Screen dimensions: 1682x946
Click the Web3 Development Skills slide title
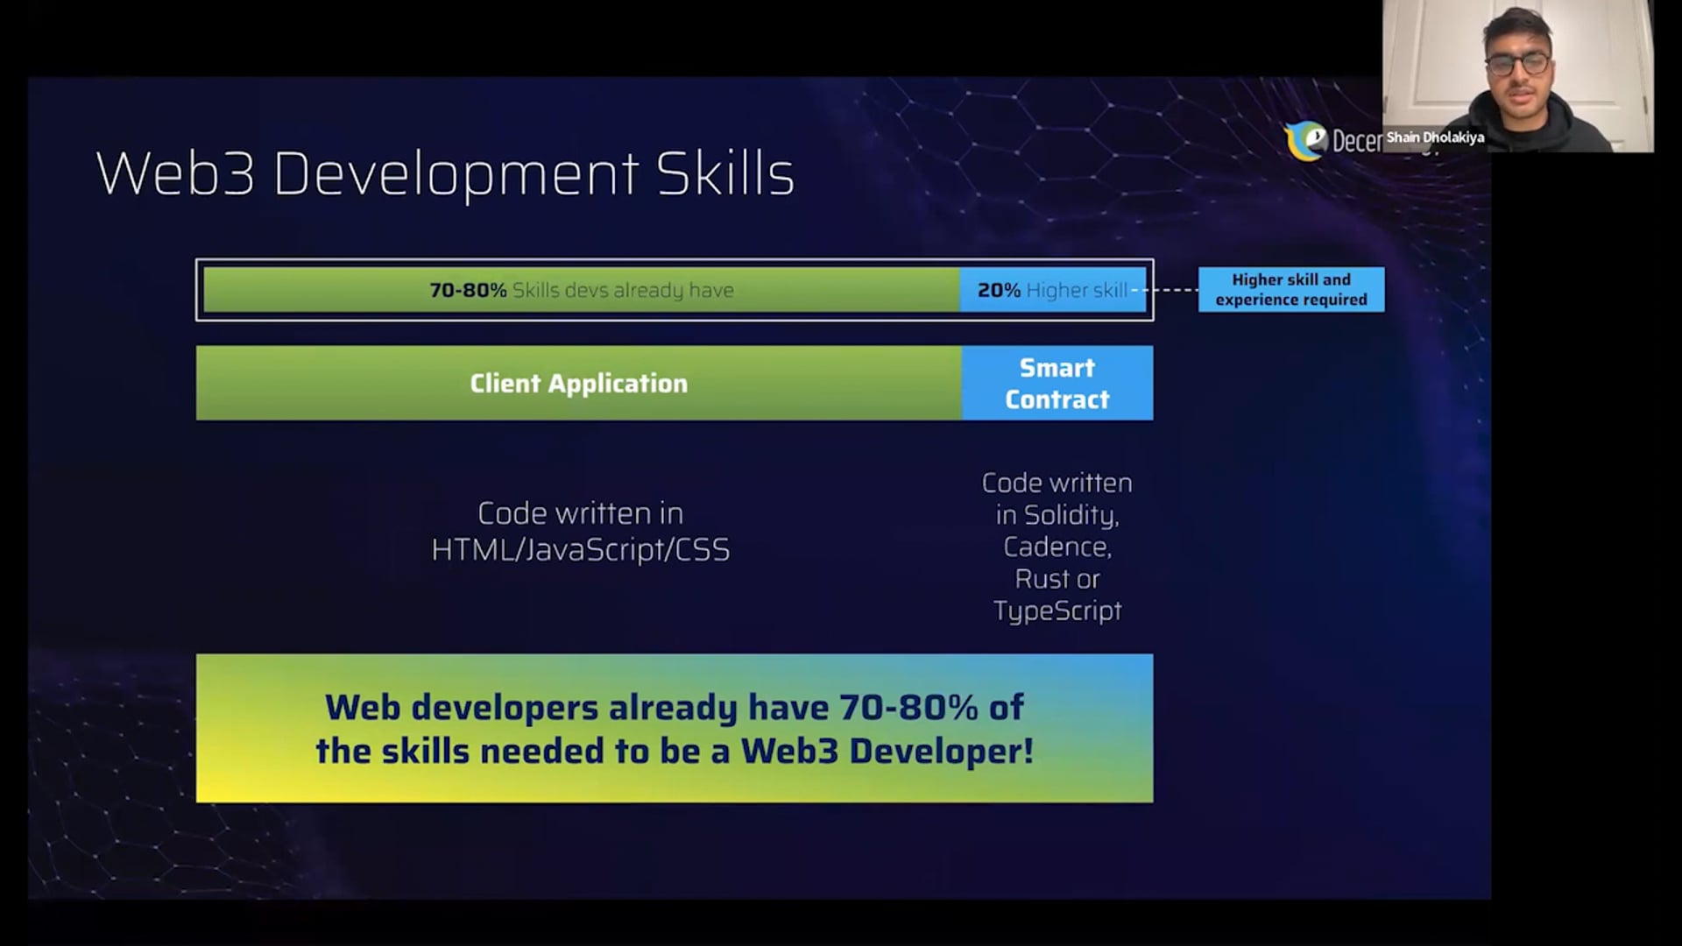coord(445,173)
